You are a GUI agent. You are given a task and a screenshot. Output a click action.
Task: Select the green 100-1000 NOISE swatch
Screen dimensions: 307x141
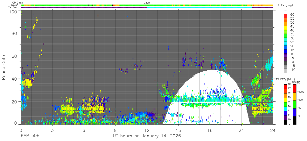[295, 104]
